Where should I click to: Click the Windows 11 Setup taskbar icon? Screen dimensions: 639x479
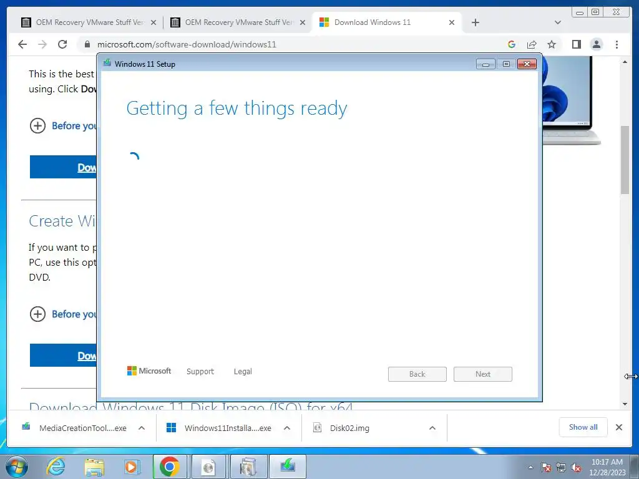(288, 467)
